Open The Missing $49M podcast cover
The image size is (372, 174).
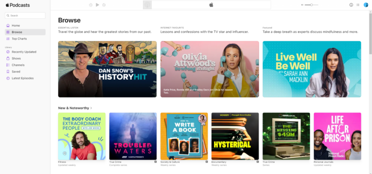(286, 136)
